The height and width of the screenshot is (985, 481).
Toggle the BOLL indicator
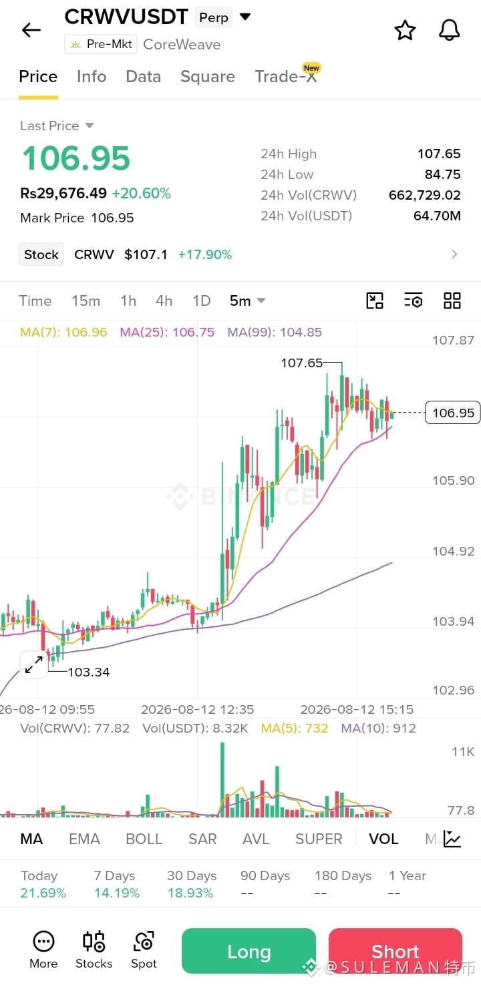pos(144,839)
